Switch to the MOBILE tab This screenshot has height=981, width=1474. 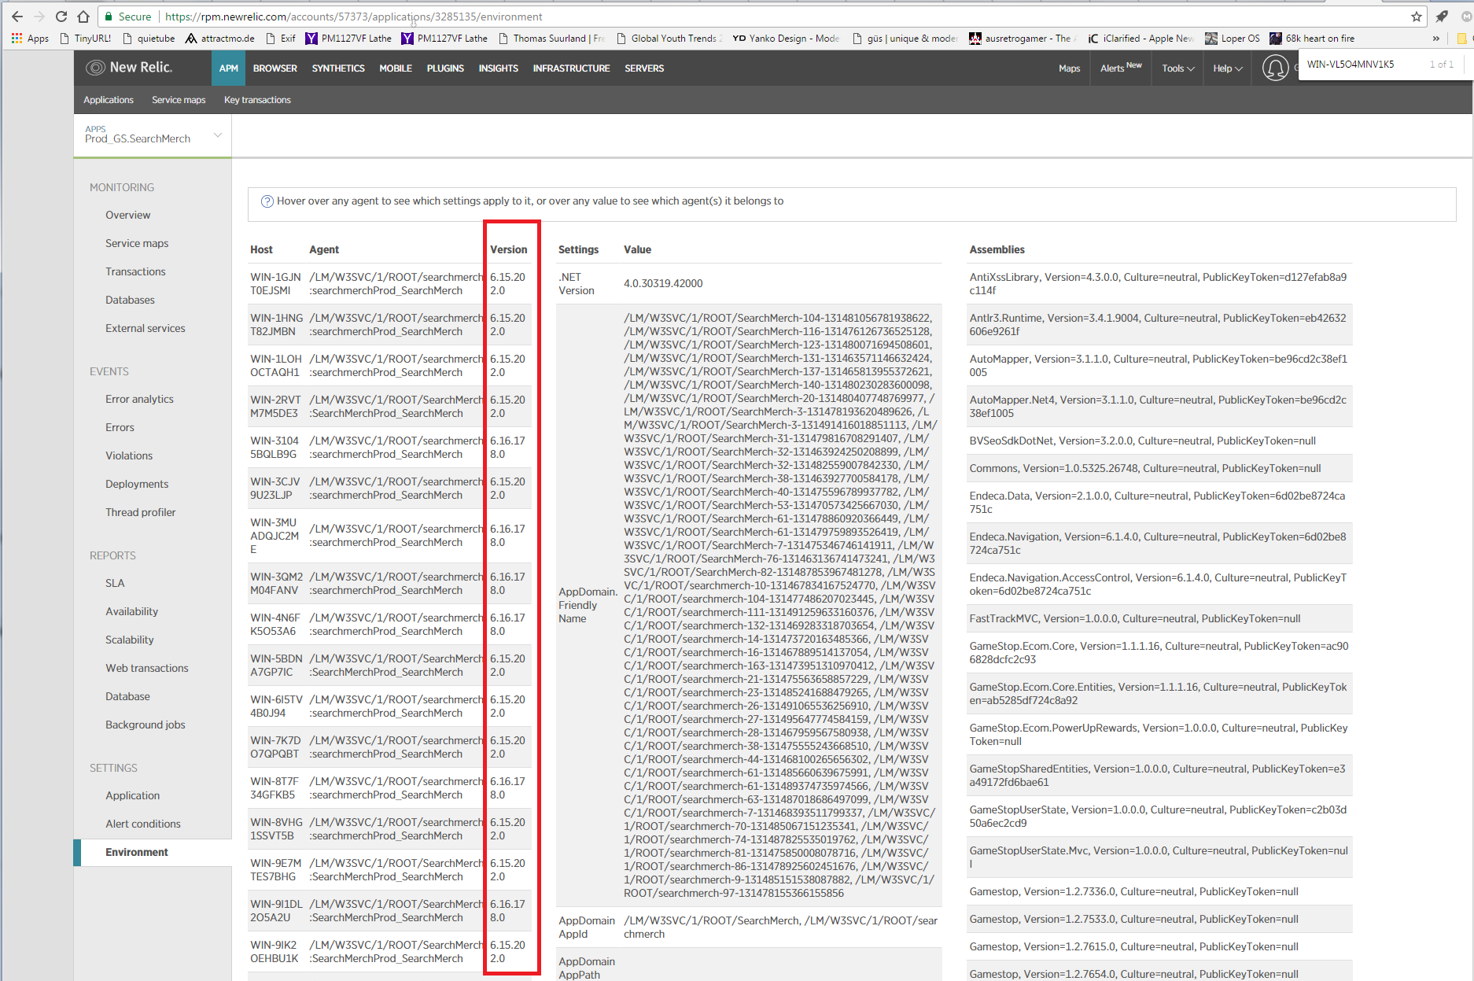[x=396, y=68]
